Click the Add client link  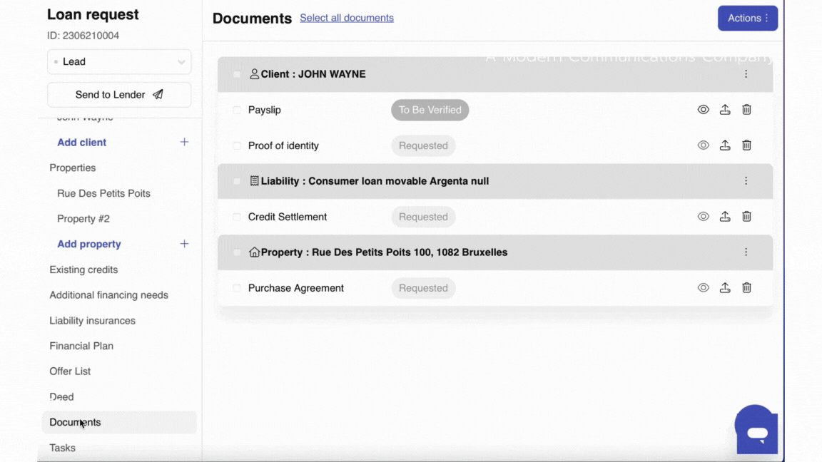(82, 143)
